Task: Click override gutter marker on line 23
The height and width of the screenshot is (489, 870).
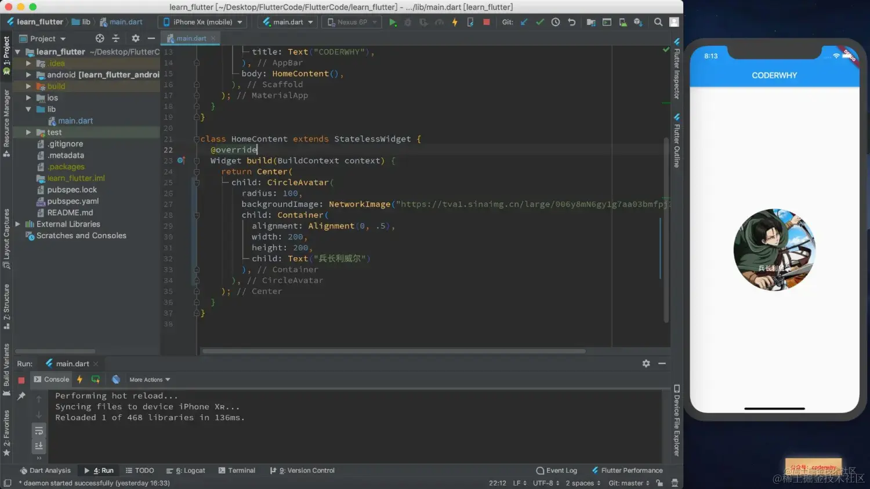Action: click(x=181, y=160)
